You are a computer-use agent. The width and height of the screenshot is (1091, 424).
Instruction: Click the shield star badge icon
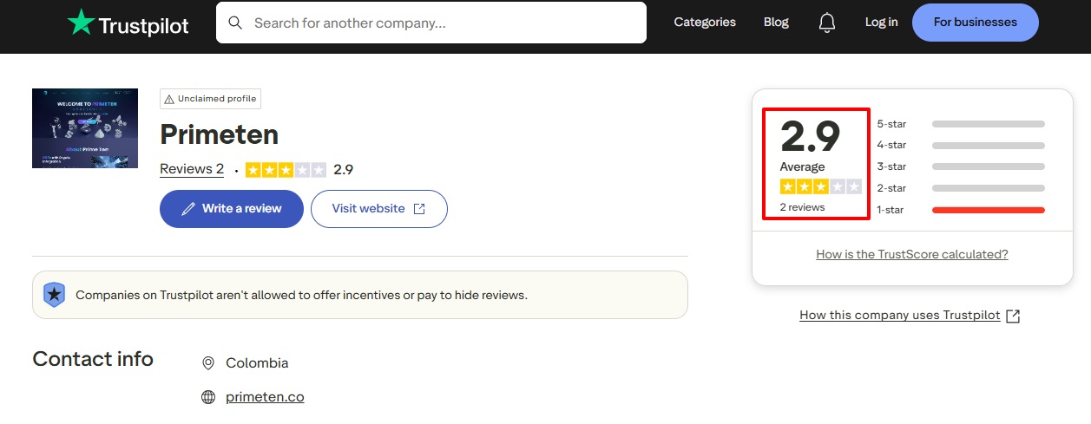55,295
